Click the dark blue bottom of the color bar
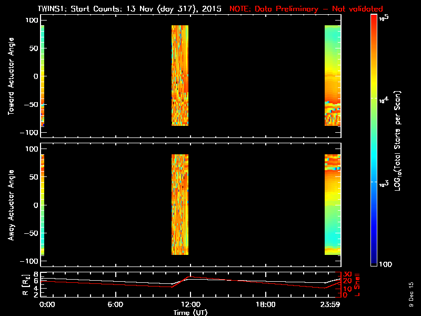 point(374,261)
